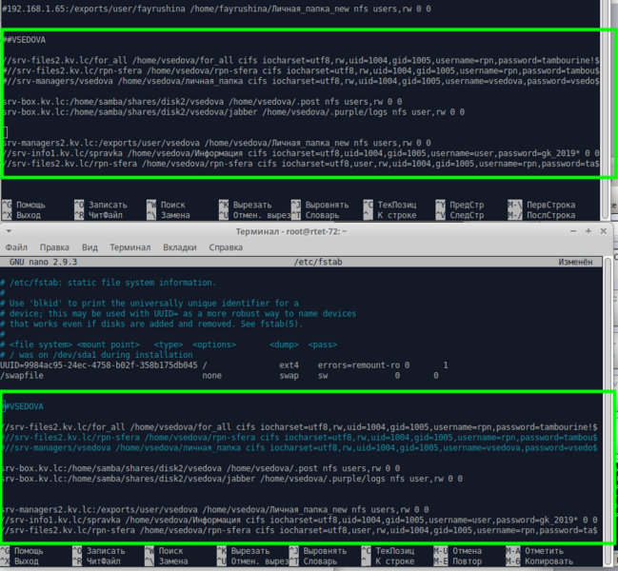Open the Правка menu
The image size is (618, 571).
click(x=54, y=247)
